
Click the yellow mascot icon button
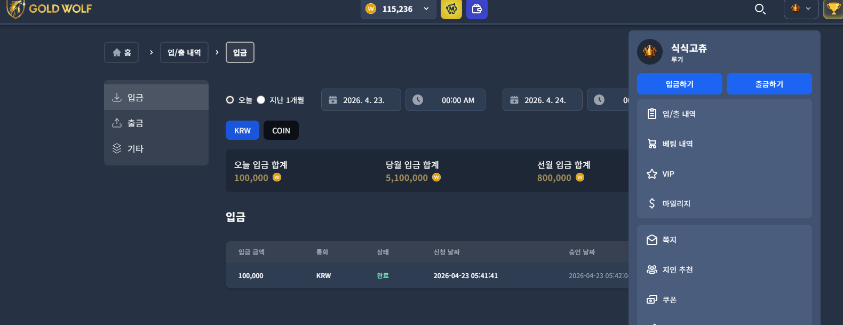point(451,9)
